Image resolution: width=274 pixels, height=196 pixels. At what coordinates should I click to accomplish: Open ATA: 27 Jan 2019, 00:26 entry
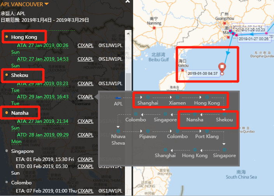(43, 45)
